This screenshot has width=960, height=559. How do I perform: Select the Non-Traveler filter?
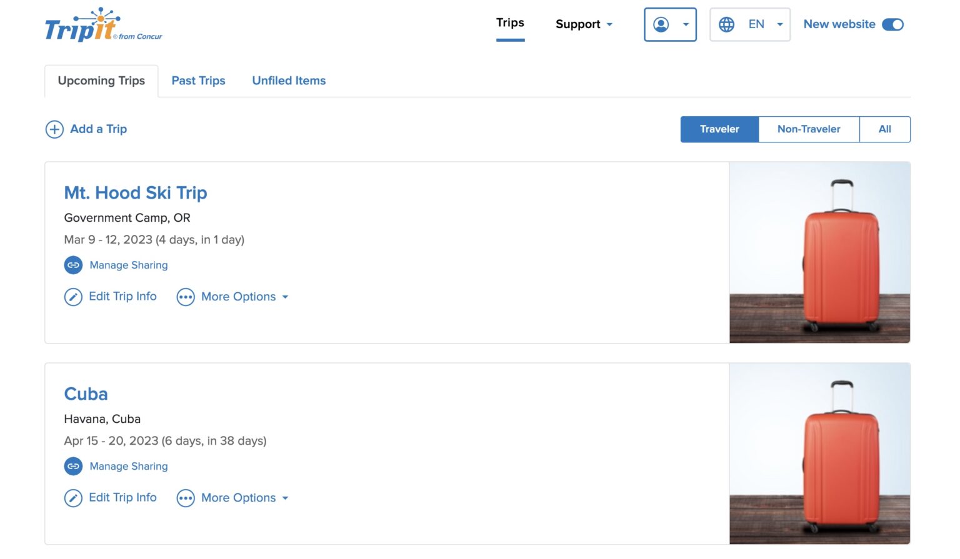[x=809, y=129]
